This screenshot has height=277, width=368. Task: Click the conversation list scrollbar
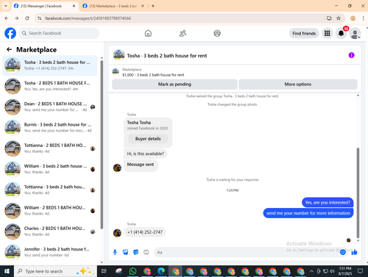pyautogui.click(x=102, y=145)
